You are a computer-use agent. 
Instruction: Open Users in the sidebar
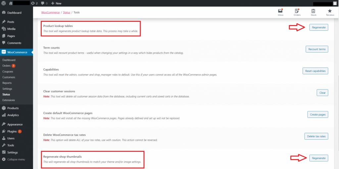17,138
